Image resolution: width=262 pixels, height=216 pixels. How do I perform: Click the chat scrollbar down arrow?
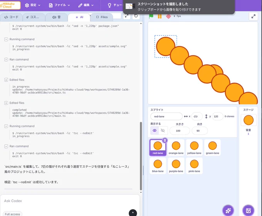tap(141, 192)
